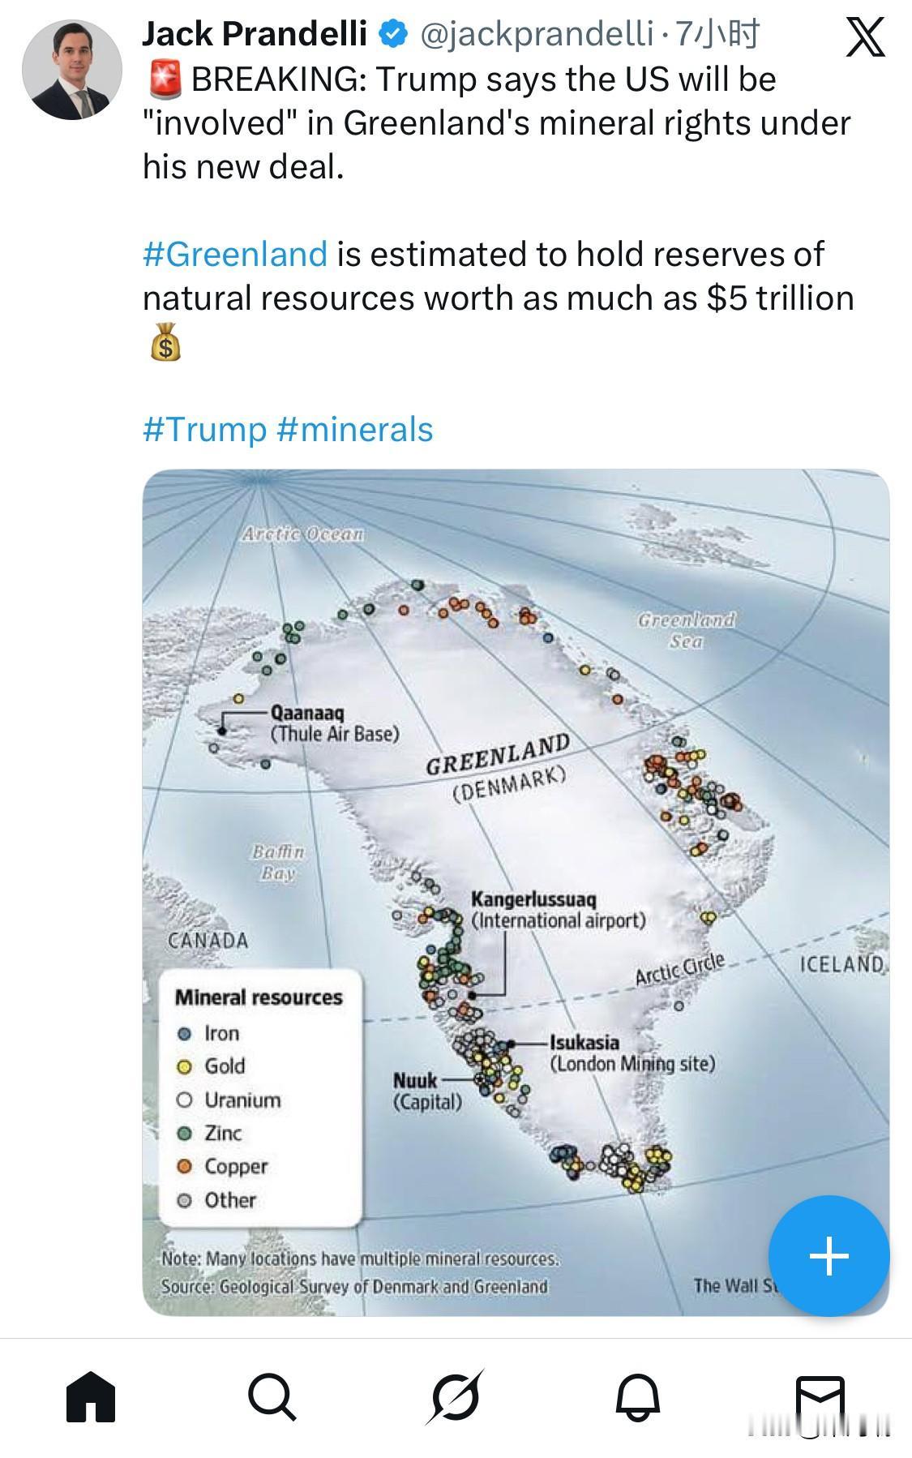Open the #Greenland hashtag
Image resolution: width=912 pixels, height=1458 pixels.
click(235, 254)
